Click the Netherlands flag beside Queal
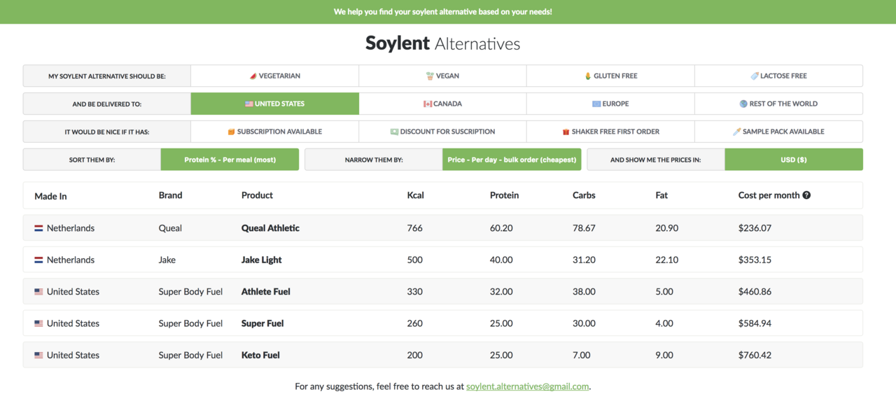This screenshot has width=896, height=399. point(38,228)
